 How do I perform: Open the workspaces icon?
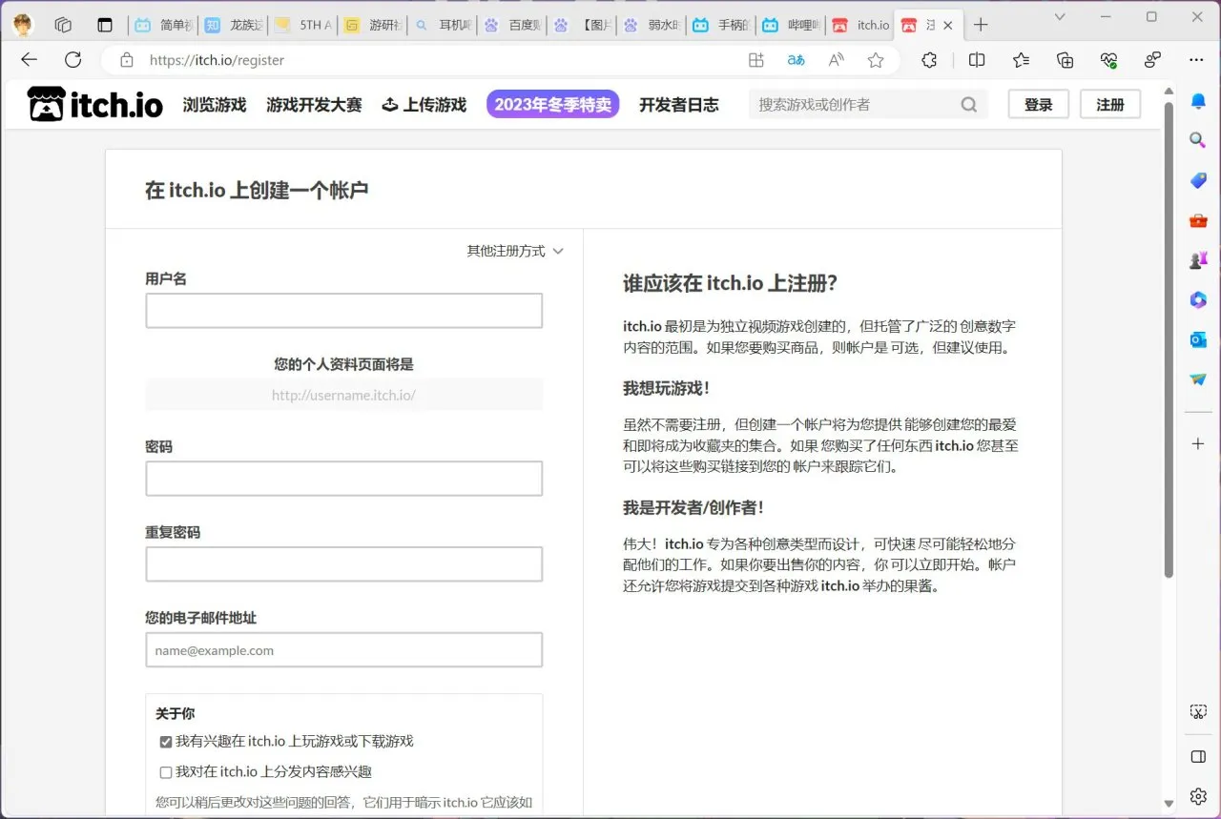[63, 25]
